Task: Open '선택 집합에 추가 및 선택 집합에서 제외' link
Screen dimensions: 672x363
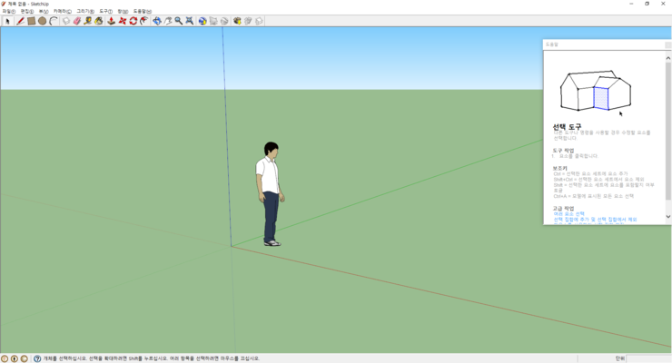Action: pyautogui.click(x=596, y=220)
